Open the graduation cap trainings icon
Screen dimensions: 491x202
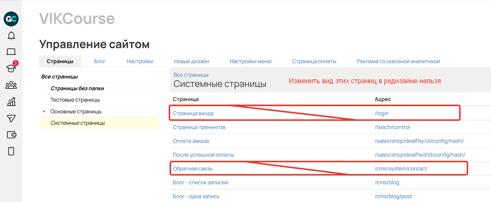click(x=11, y=68)
